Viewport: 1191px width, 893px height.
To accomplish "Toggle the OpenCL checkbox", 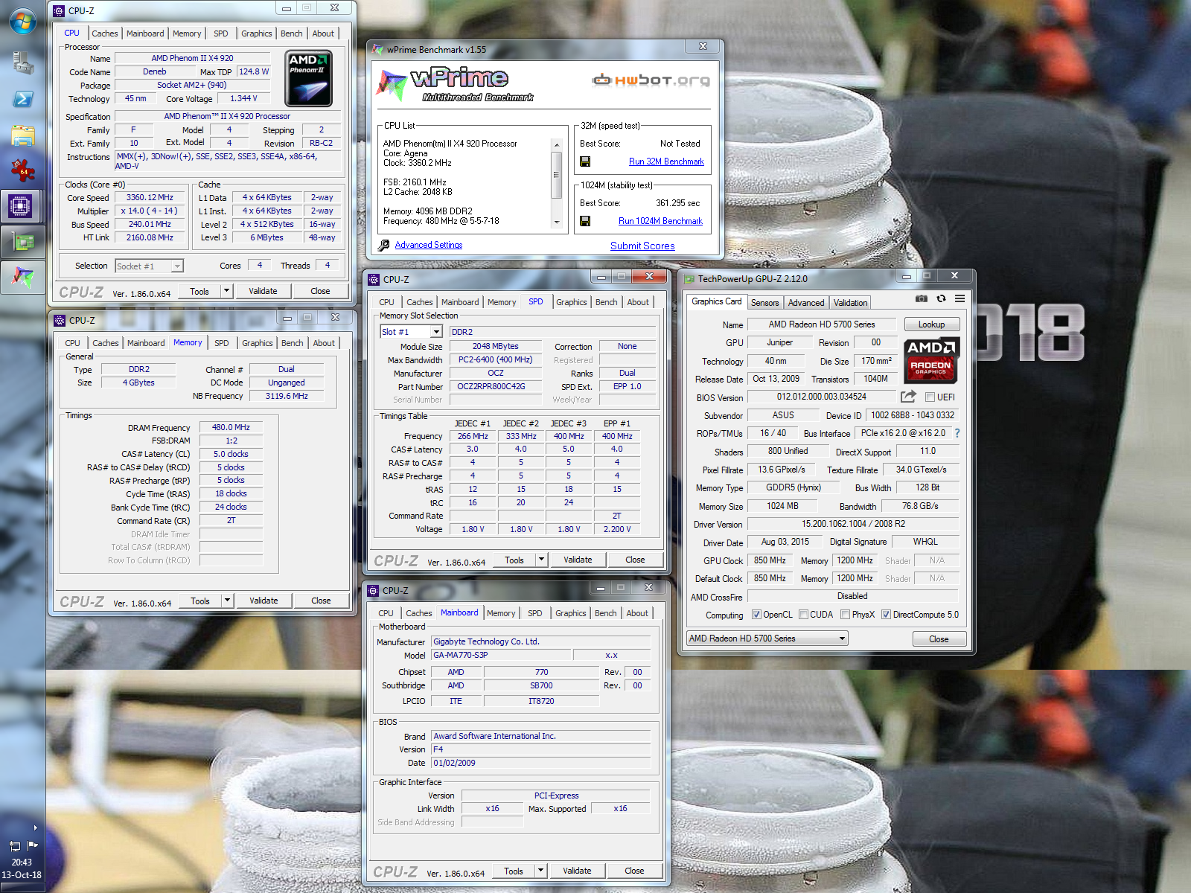I will click(756, 615).
